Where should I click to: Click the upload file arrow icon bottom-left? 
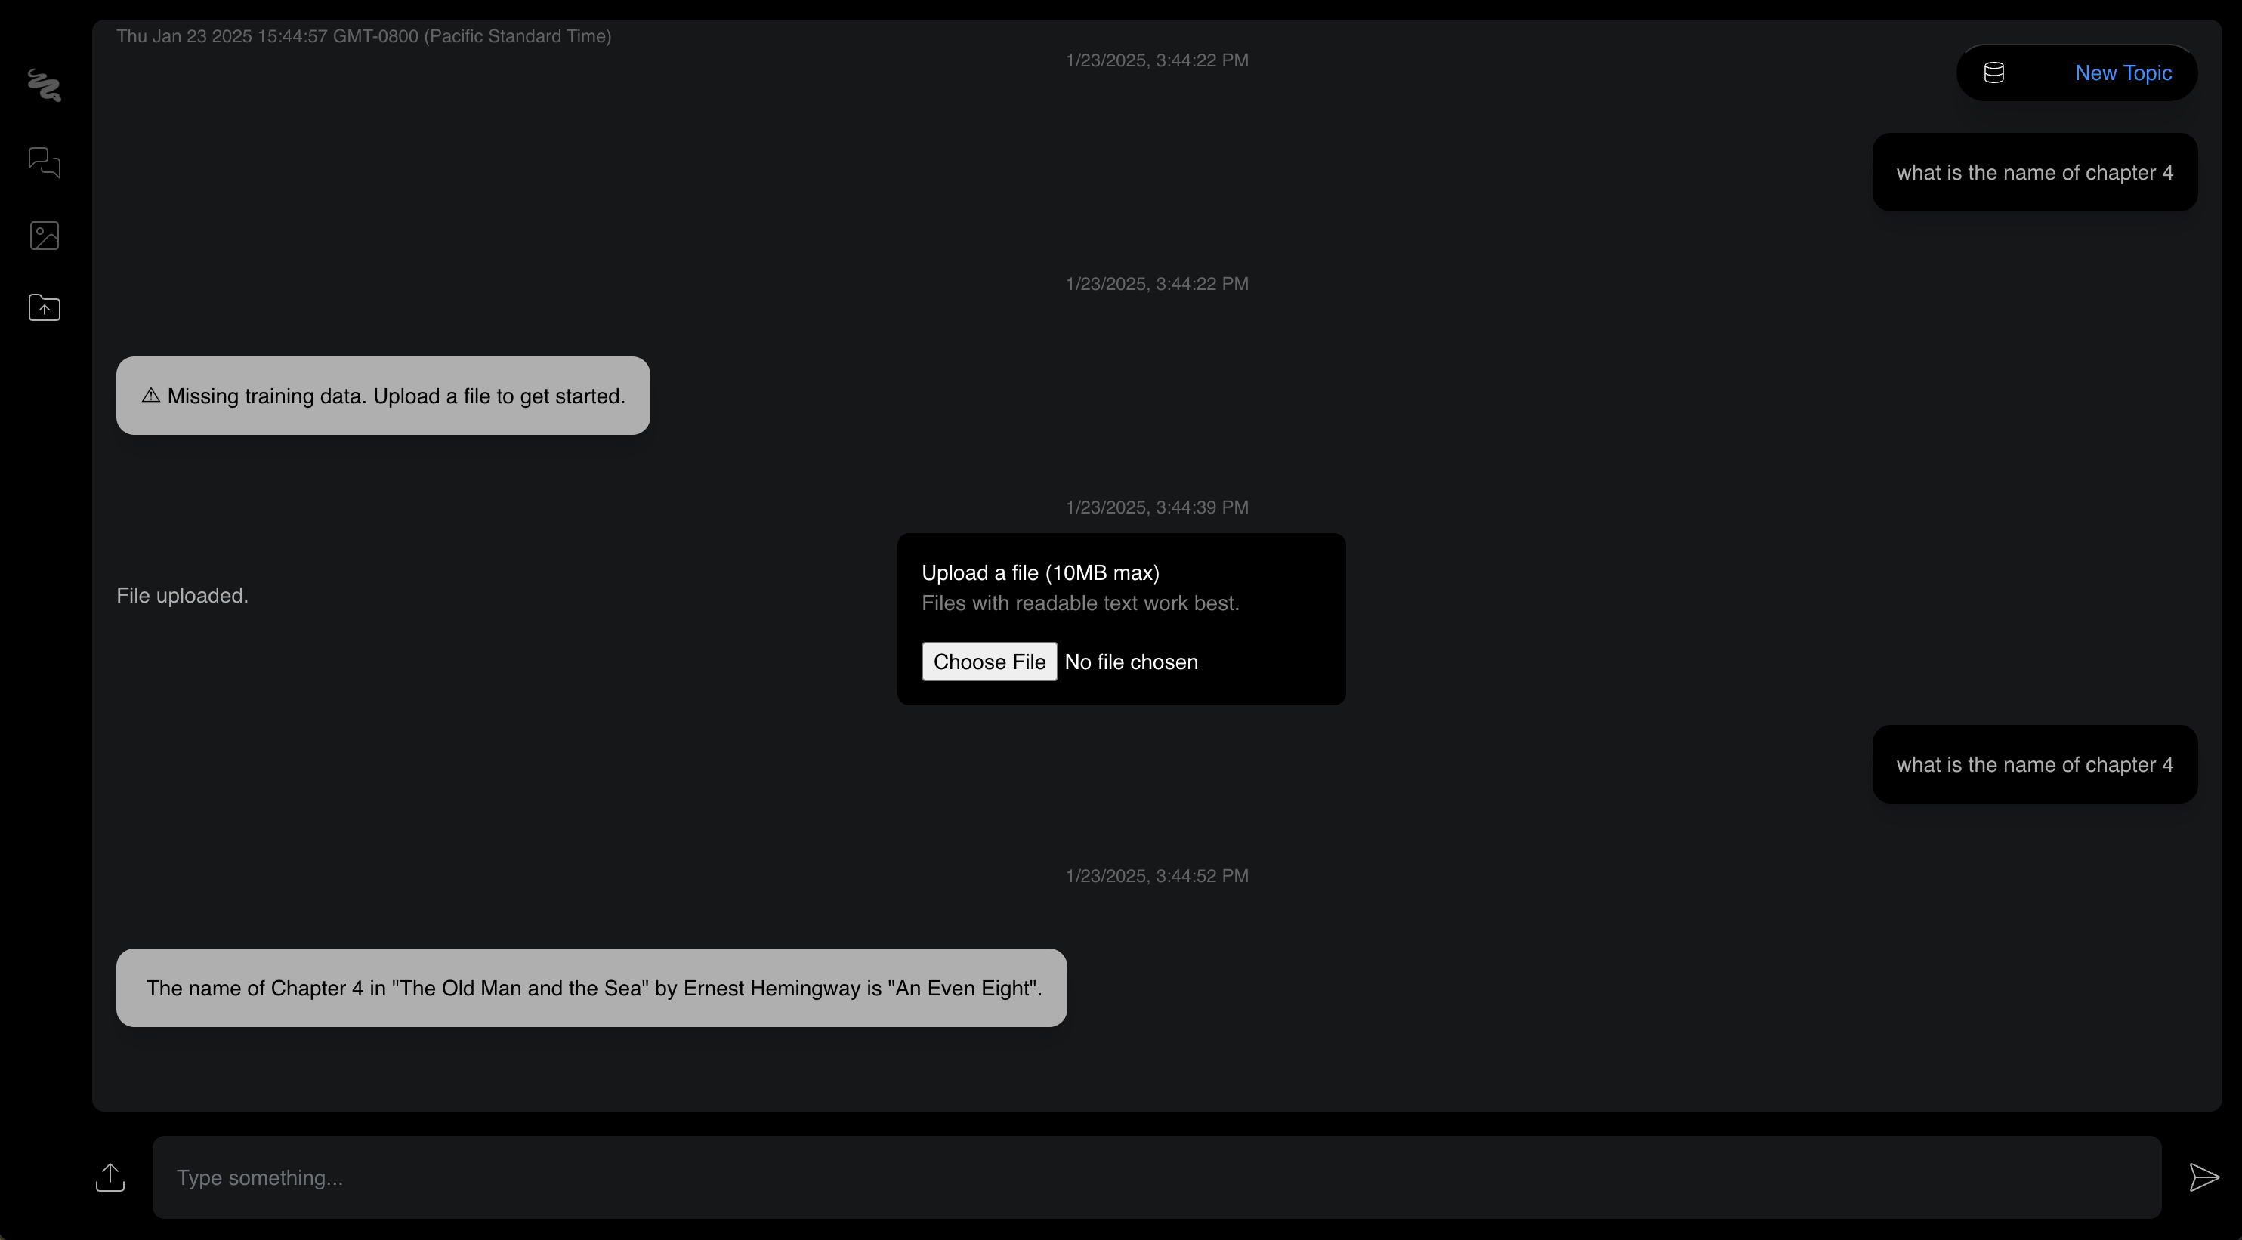coord(112,1176)
